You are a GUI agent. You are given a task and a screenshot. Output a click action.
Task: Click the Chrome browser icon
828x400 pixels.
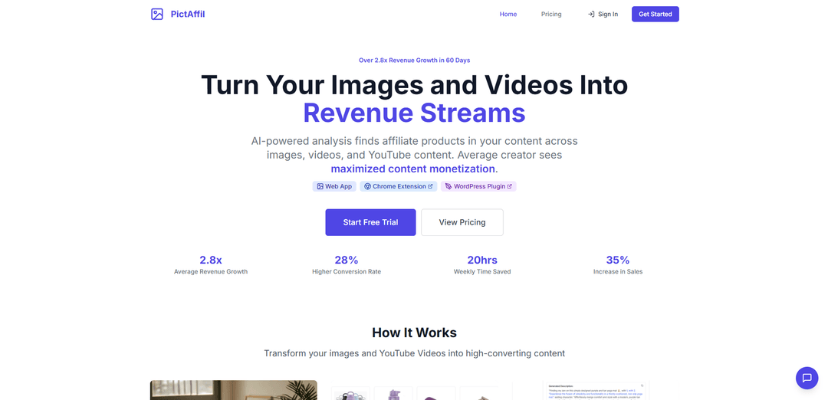point(367,186)
